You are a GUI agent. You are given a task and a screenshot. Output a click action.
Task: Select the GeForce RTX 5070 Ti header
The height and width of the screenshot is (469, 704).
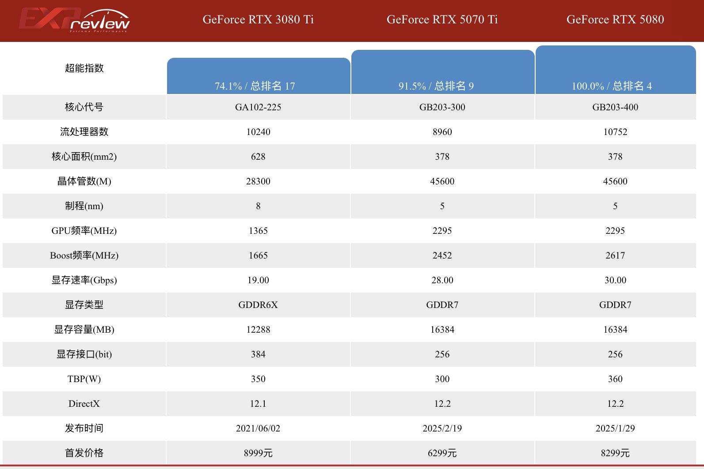pyautogui.click(x=442, y=19)
